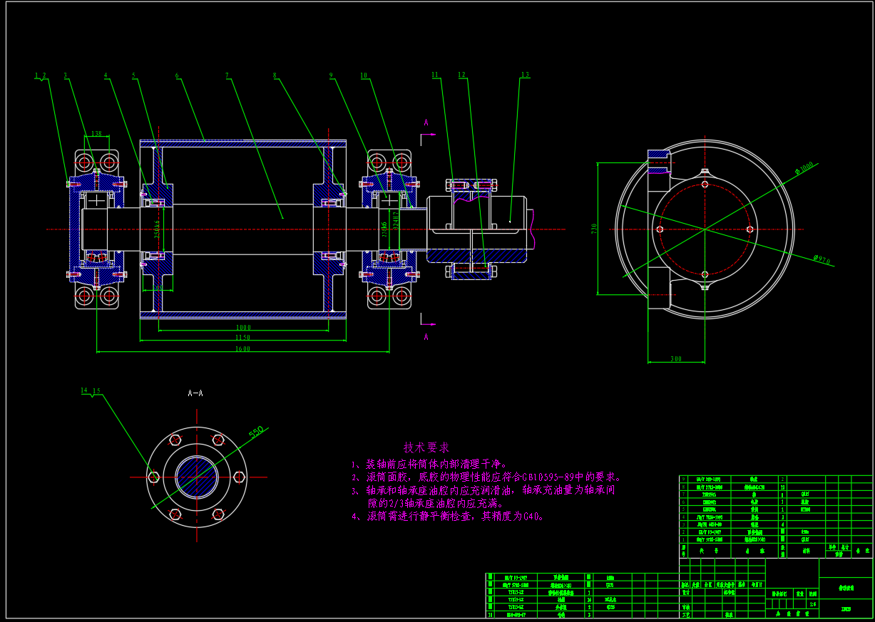Click the part number 6 callout label
This screenshot has height=622, width=875.
[177, 75]
